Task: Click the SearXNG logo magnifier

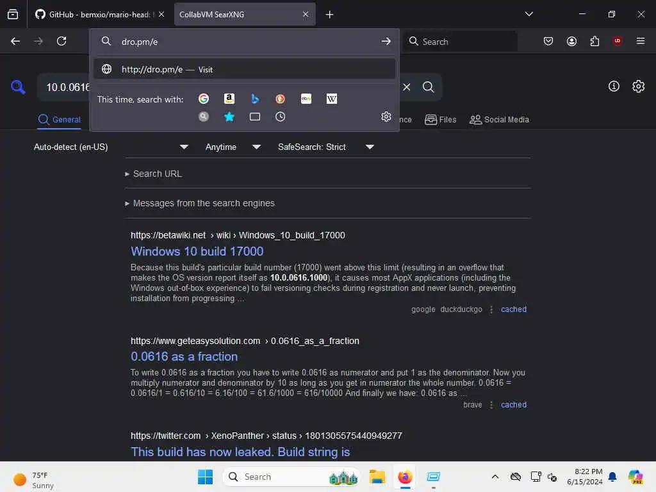Action: (18, 87)
